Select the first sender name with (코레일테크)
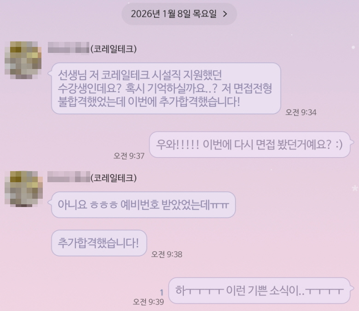359x311 pixels. coord(92,49)
